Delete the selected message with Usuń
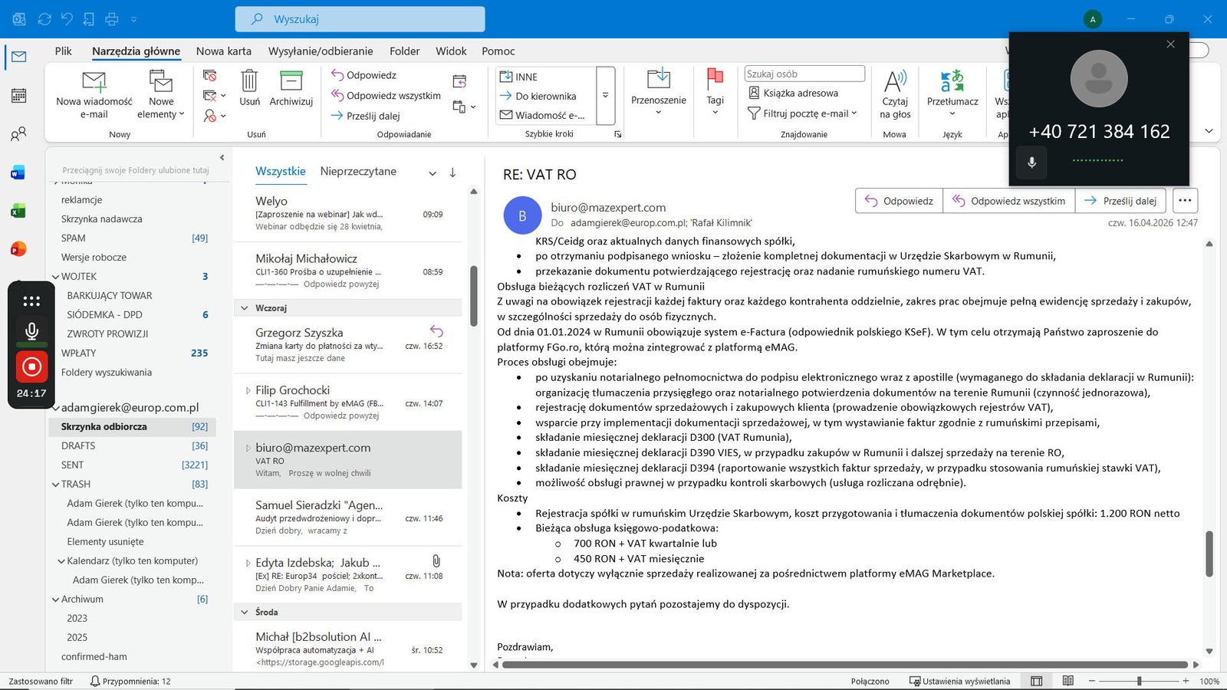 249,87
